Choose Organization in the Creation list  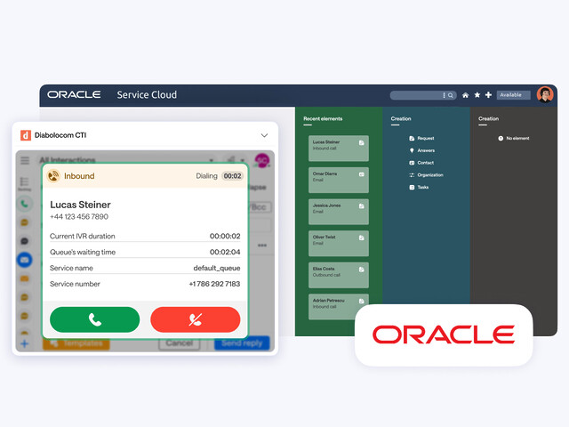[429, 175]
